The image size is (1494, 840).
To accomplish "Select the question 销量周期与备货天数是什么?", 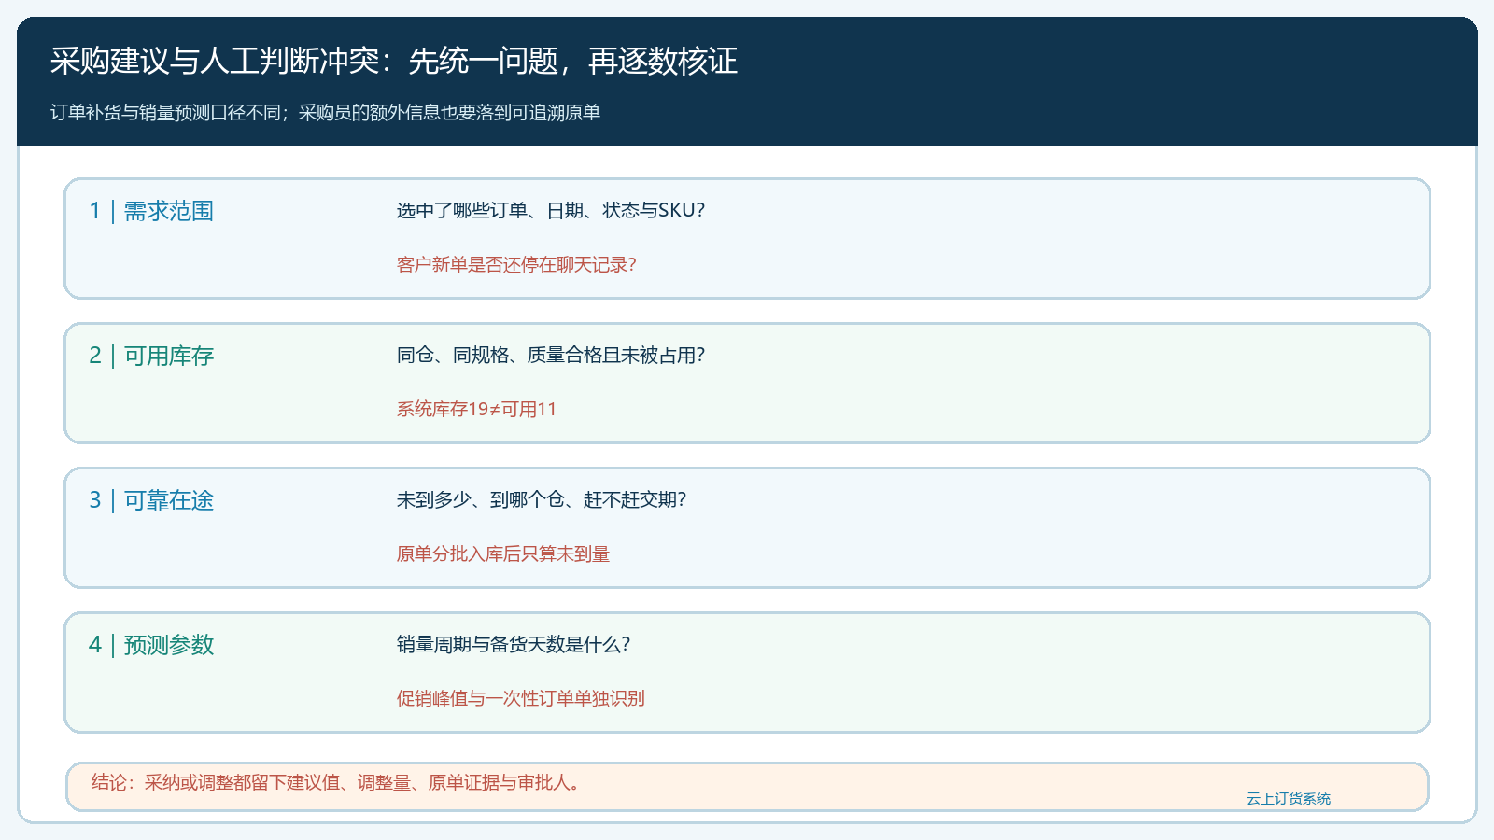I will [x=514, y=645].
